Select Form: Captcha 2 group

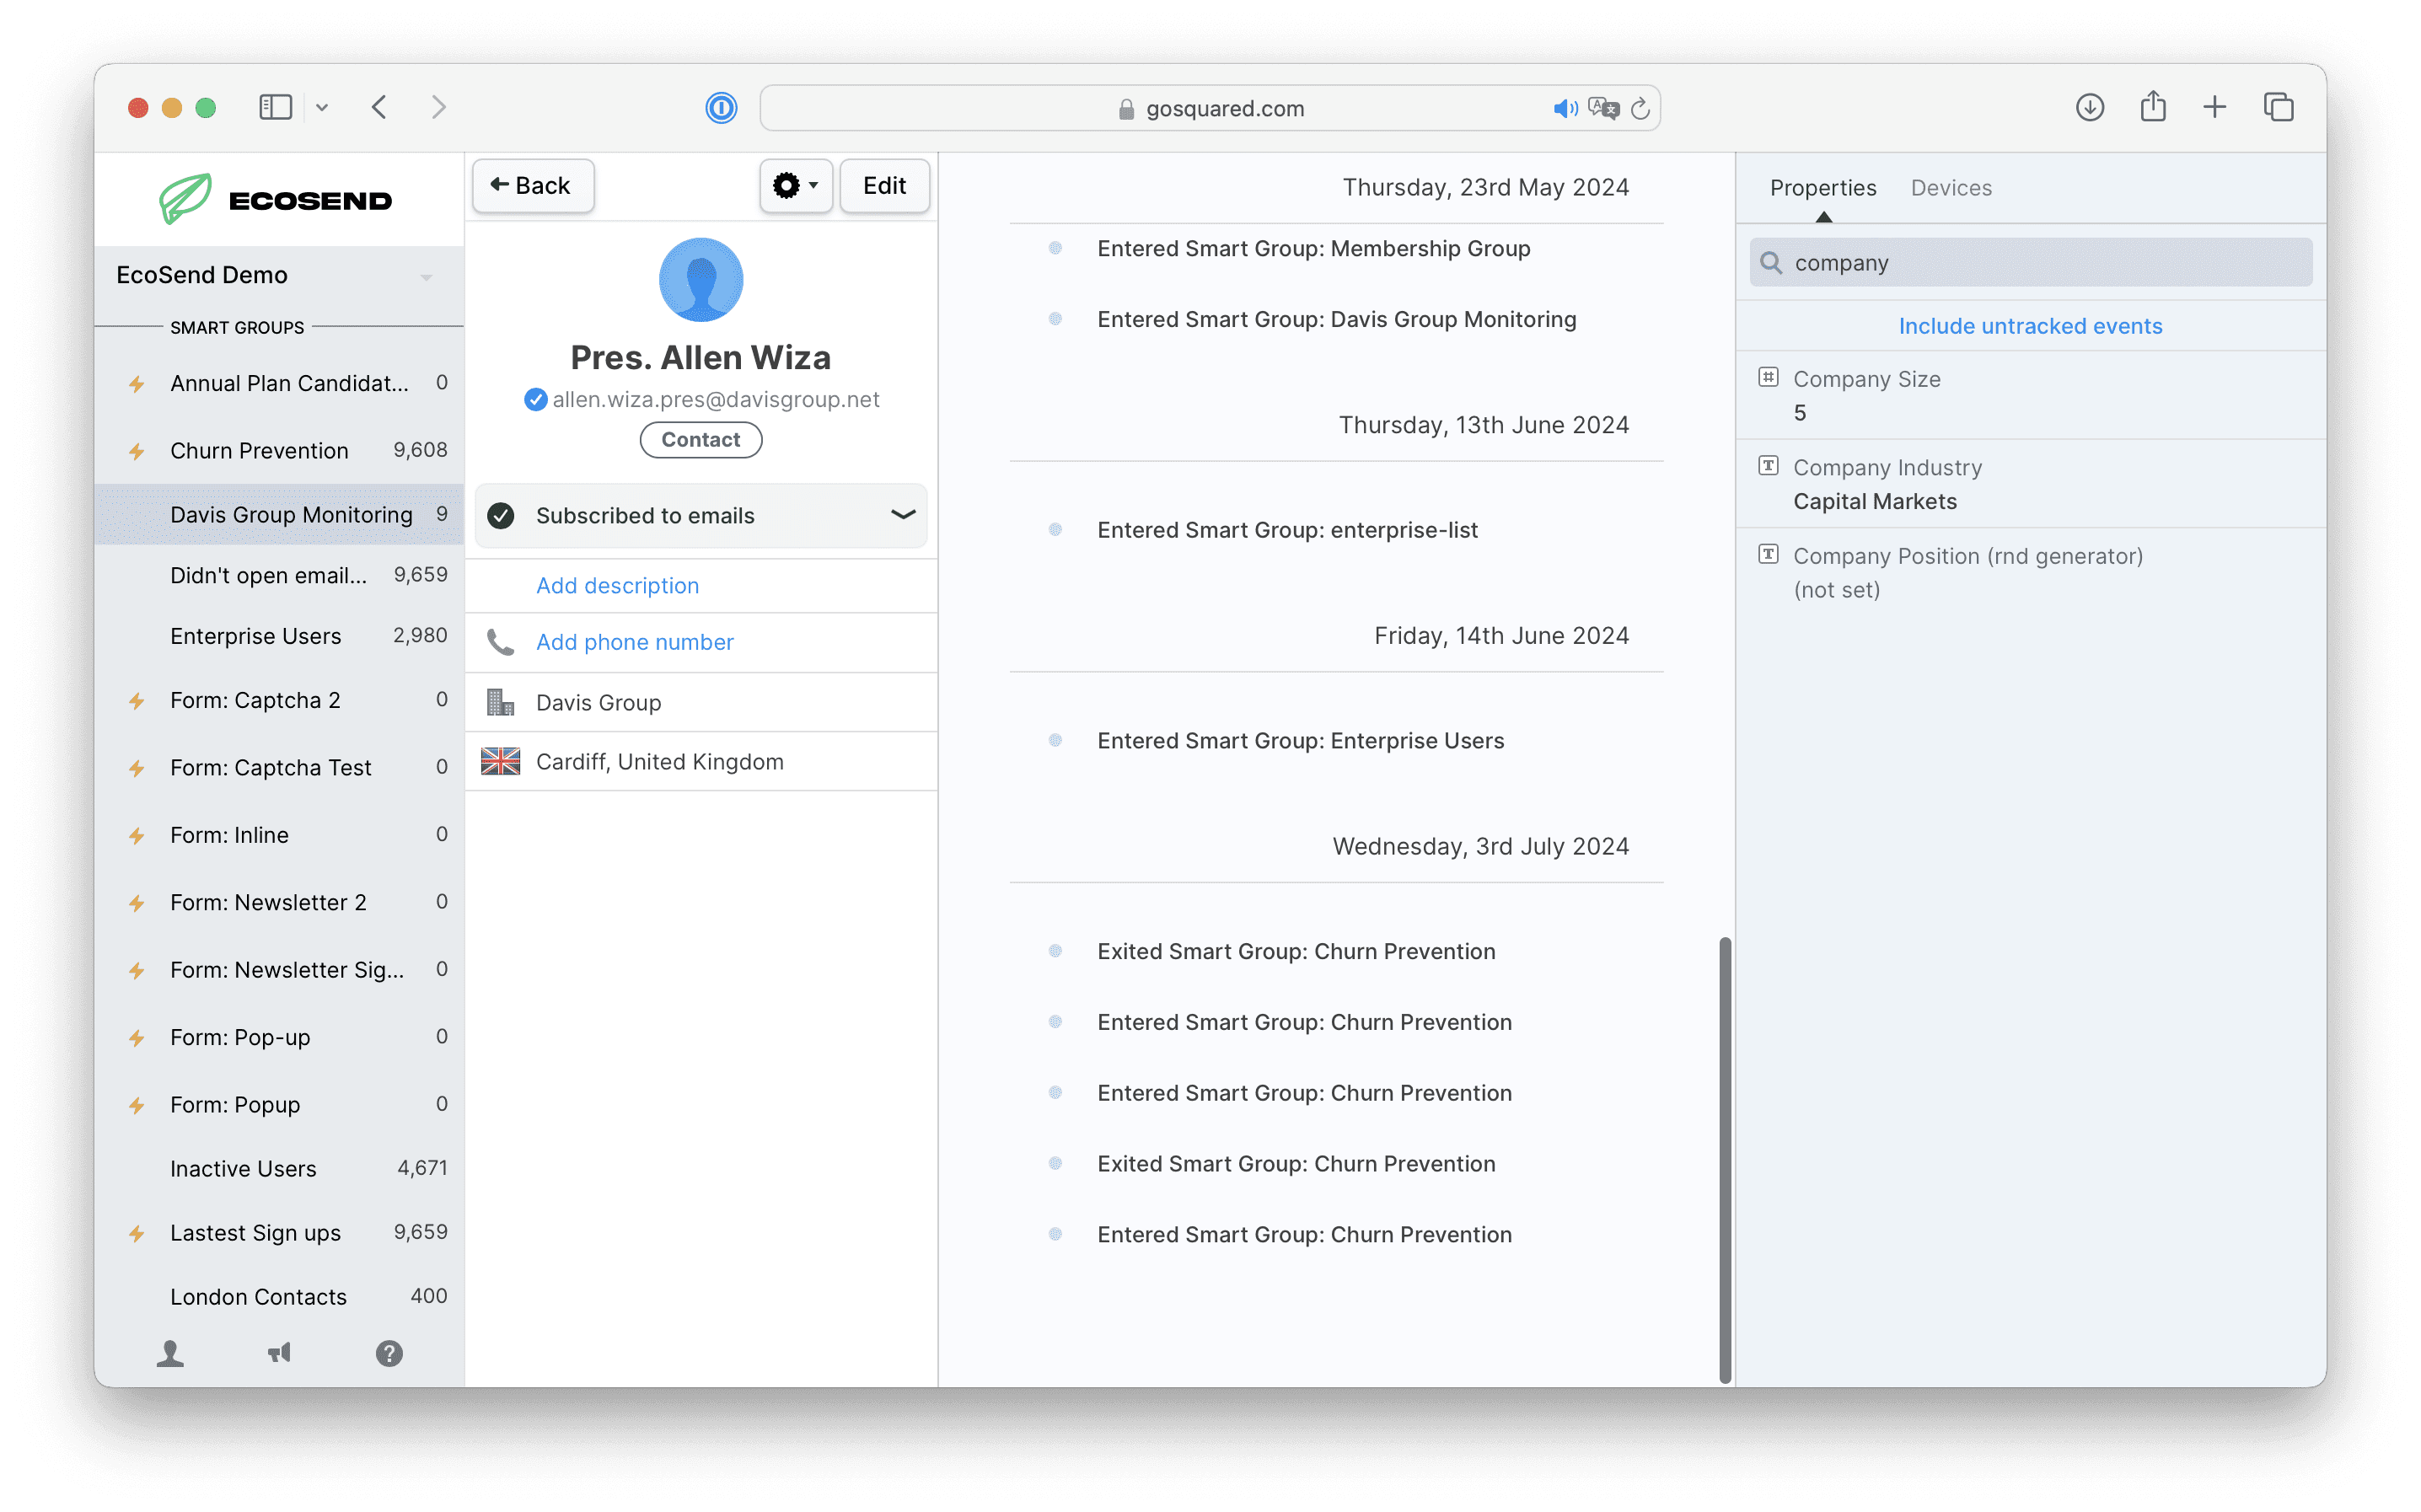pyautogui.click(x=278, y=700)
